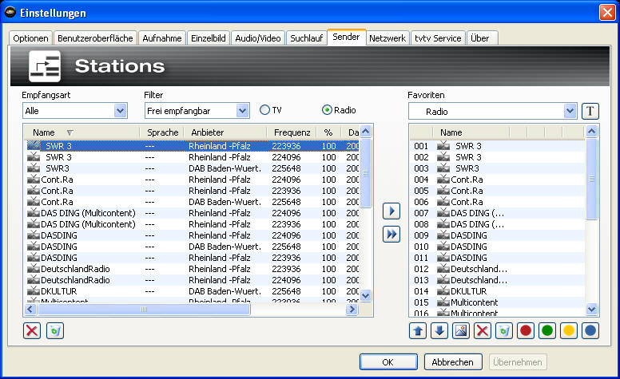This screenshot has height=379, width=620.
Task: Click the Abbrechen button
Action: [x=453, y=362]
